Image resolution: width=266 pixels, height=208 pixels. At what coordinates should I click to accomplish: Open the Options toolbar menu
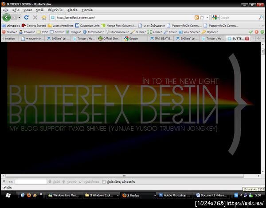point(210,32)
